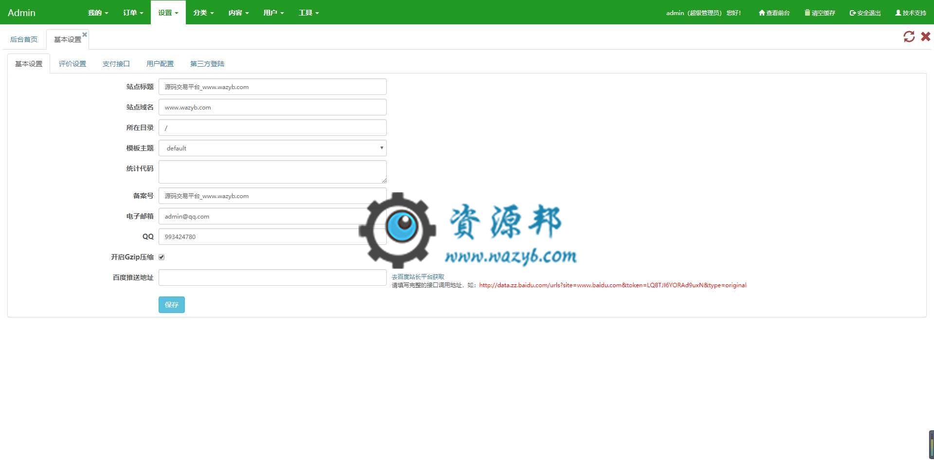Click into QQ number field
The height and width of the screenshot is (461, 934).
(272, 237)
